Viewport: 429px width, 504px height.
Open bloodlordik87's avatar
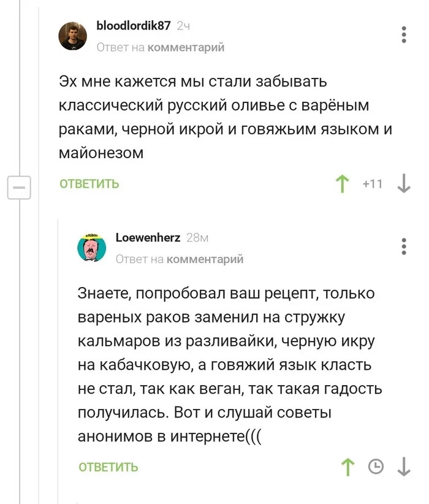coord(72,36)
